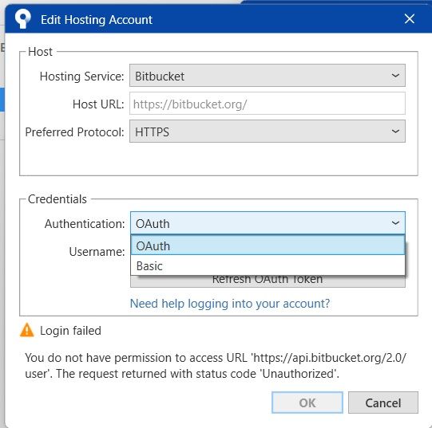Click the Preferred Protocol label

click(75, 132)
